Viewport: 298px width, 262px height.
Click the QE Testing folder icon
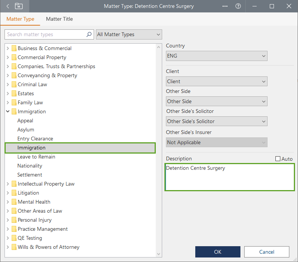pyautogui.click(x=14, y=238)
